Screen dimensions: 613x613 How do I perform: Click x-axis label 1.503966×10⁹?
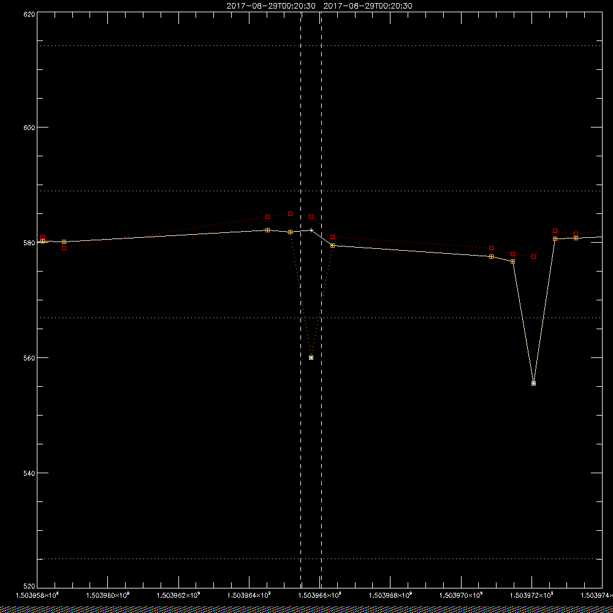[320, 595]
